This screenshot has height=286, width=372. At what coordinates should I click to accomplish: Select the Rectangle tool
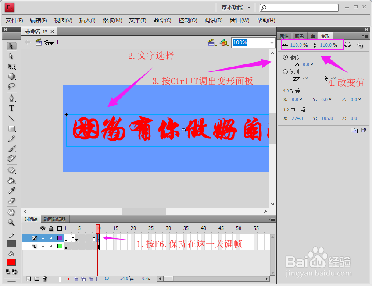pos(11,128)
